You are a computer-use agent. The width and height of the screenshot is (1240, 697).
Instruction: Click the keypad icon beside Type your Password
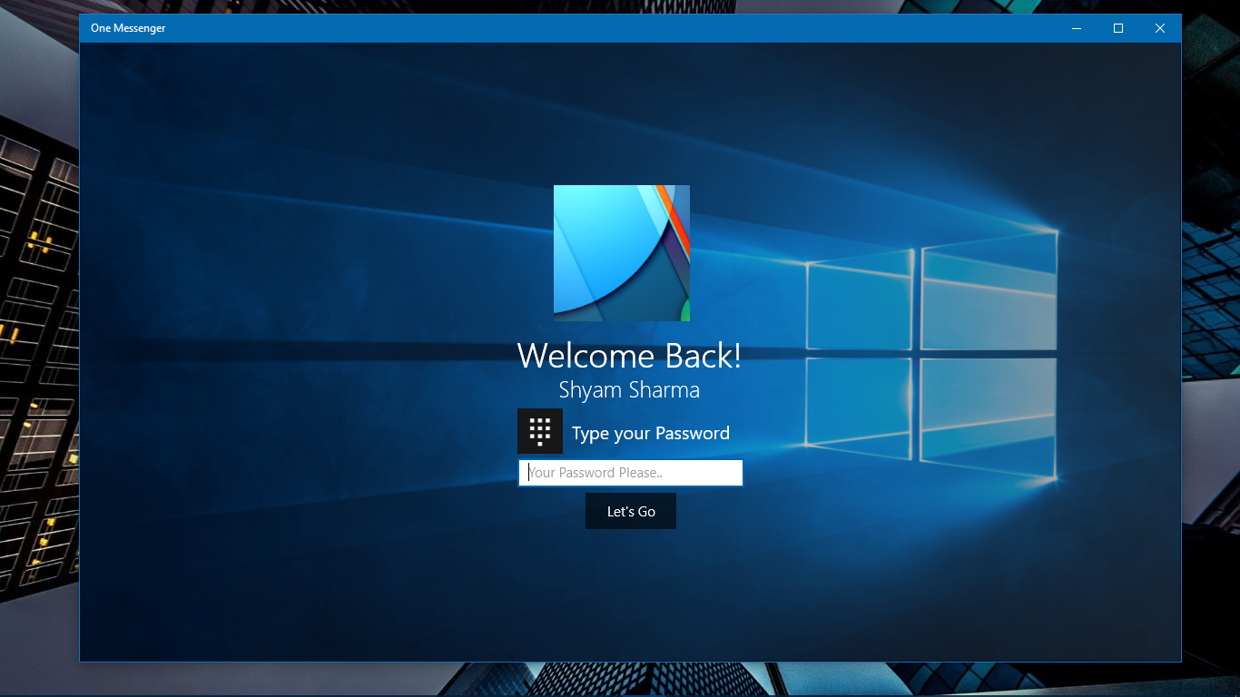click(540, 431)
